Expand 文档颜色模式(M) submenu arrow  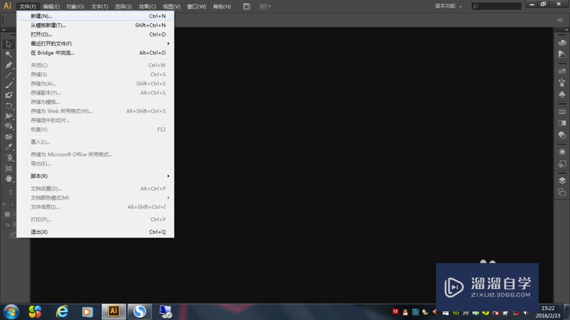168,198
